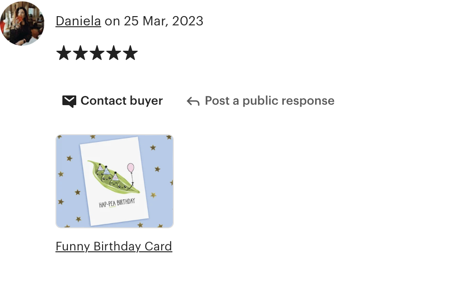The image size is (476, 285).
Task: Post a public response to review
Action: (x=261, y=101)
